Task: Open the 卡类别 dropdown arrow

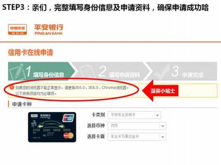Action: (158, 115)
